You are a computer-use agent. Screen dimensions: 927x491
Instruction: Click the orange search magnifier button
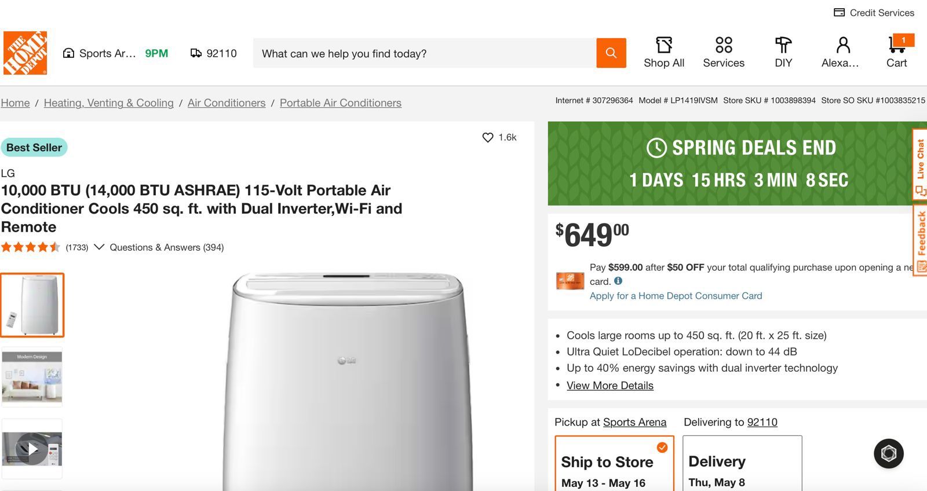pos(611,53)
